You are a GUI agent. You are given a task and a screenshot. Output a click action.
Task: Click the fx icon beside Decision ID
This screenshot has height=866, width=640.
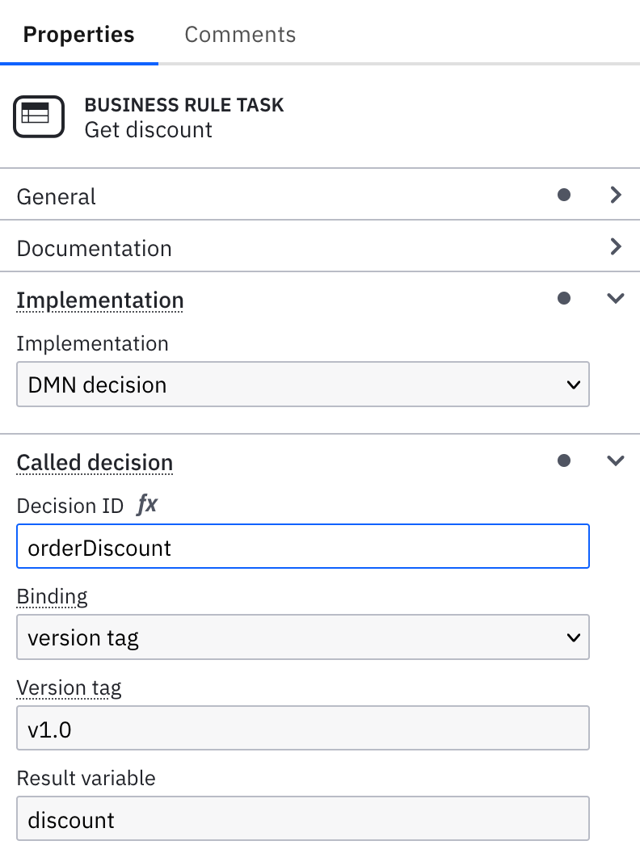(x=147, y=505)
